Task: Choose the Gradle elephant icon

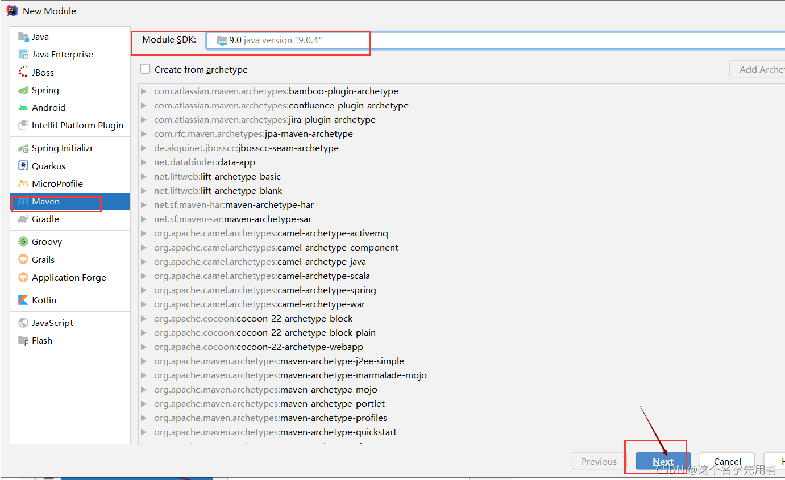Action: pos(23,219)
